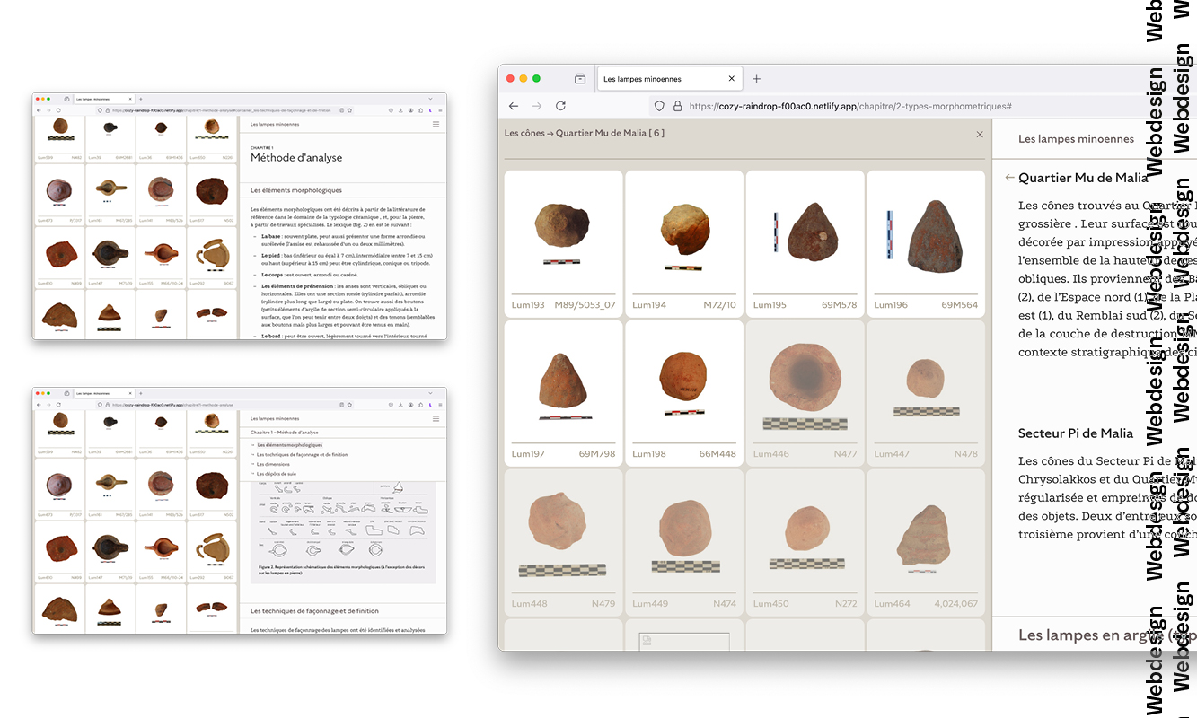
Task: Go back in the Méthode d'analyse heading window
Action: (x=39, y=110)
